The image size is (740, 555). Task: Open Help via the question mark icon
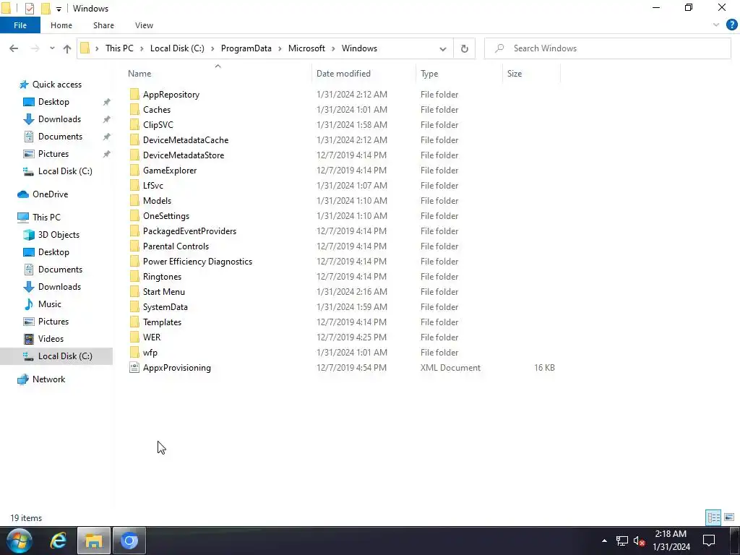tap(731, 25)
